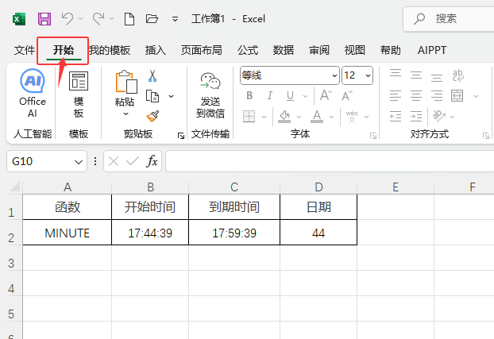Open the template (模板) gallery button

tap(79, 94)
